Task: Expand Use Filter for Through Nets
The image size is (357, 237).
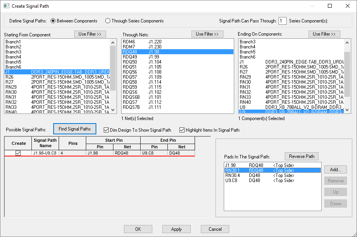Action: 207,34
